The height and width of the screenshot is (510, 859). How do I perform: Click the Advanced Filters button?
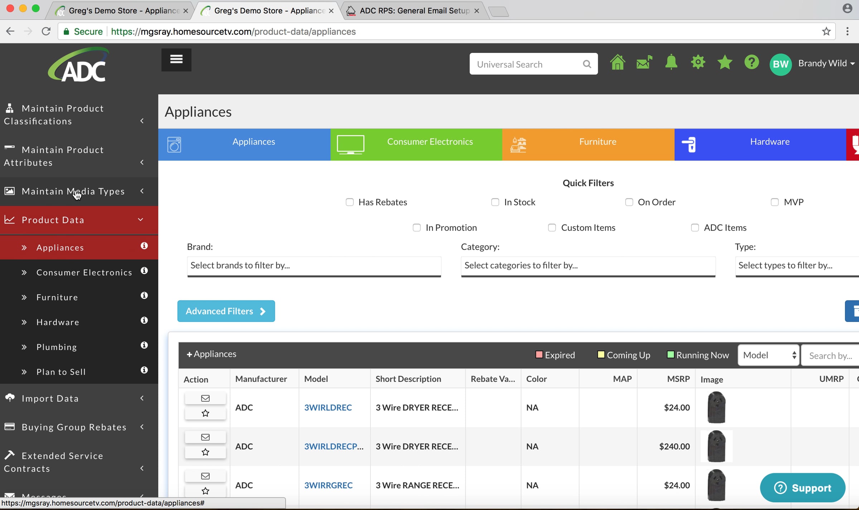pos(226,311)
